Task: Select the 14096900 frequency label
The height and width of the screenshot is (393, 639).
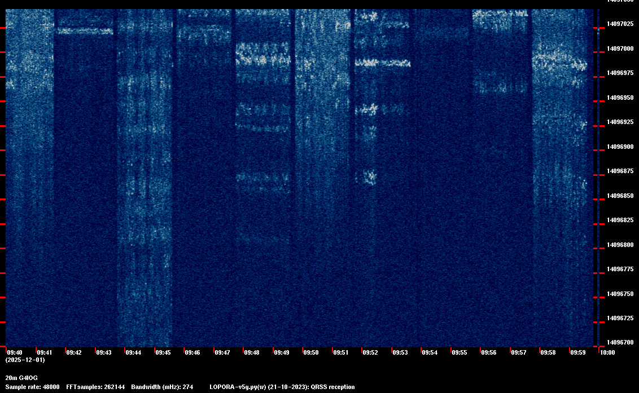Action: pos(620,147)
